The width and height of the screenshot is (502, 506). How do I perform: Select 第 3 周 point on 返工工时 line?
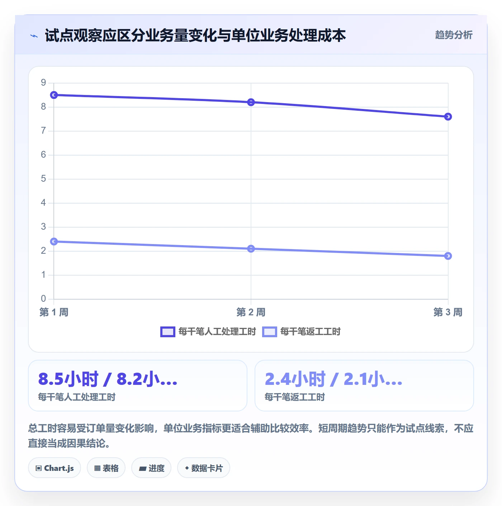tap(448, 256)
